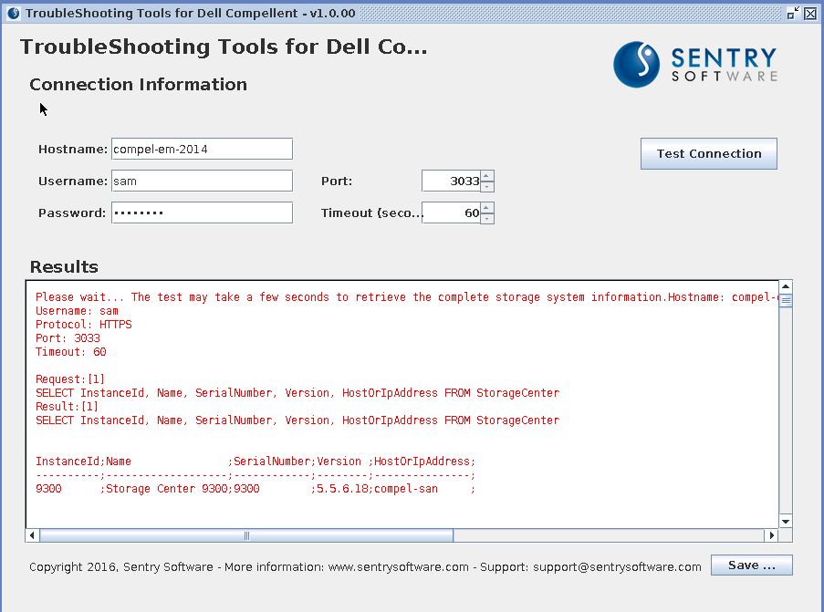Click the restore window icon in title bar

pos(793,14)
